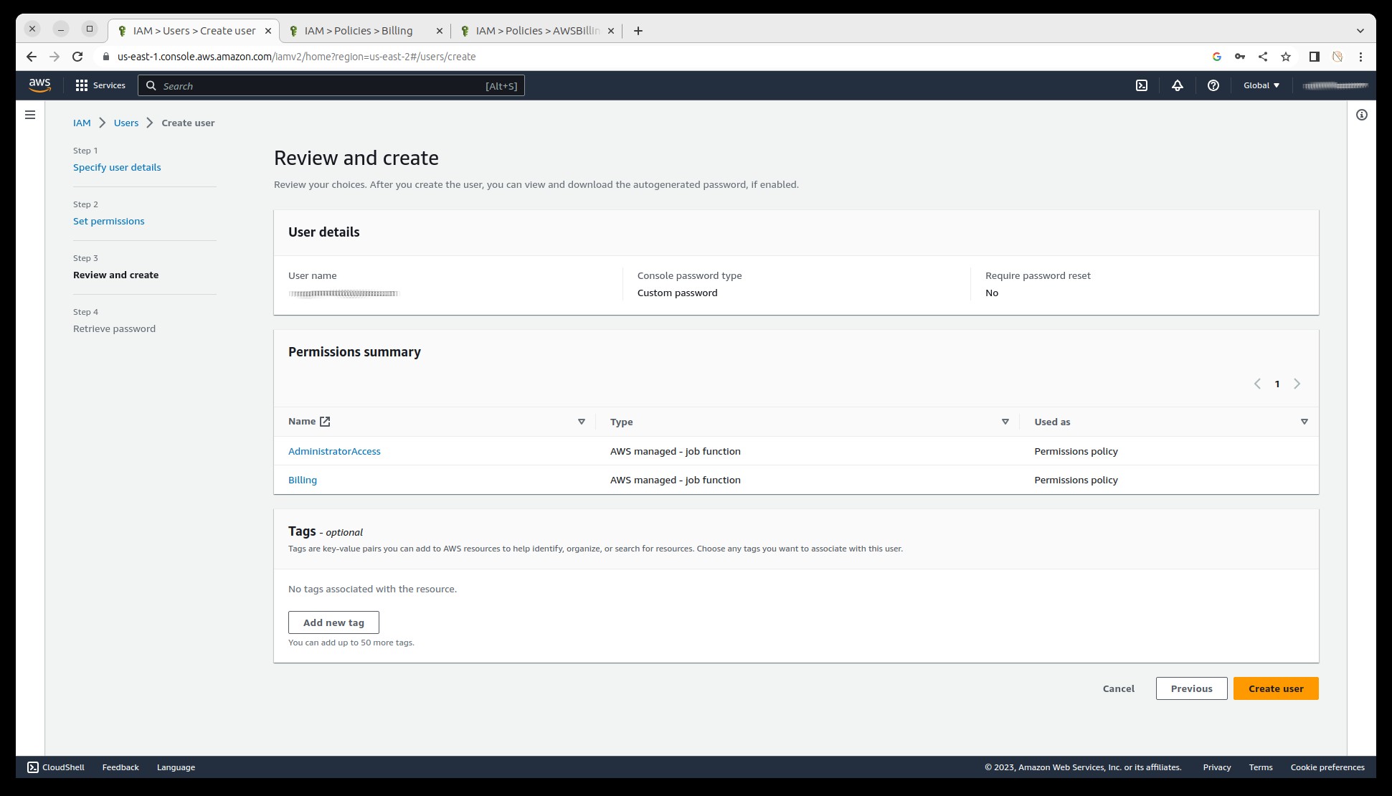Screen dimensions: 1392x796
Task: Close the IAM Policies Billing tab
Action: 440,31
